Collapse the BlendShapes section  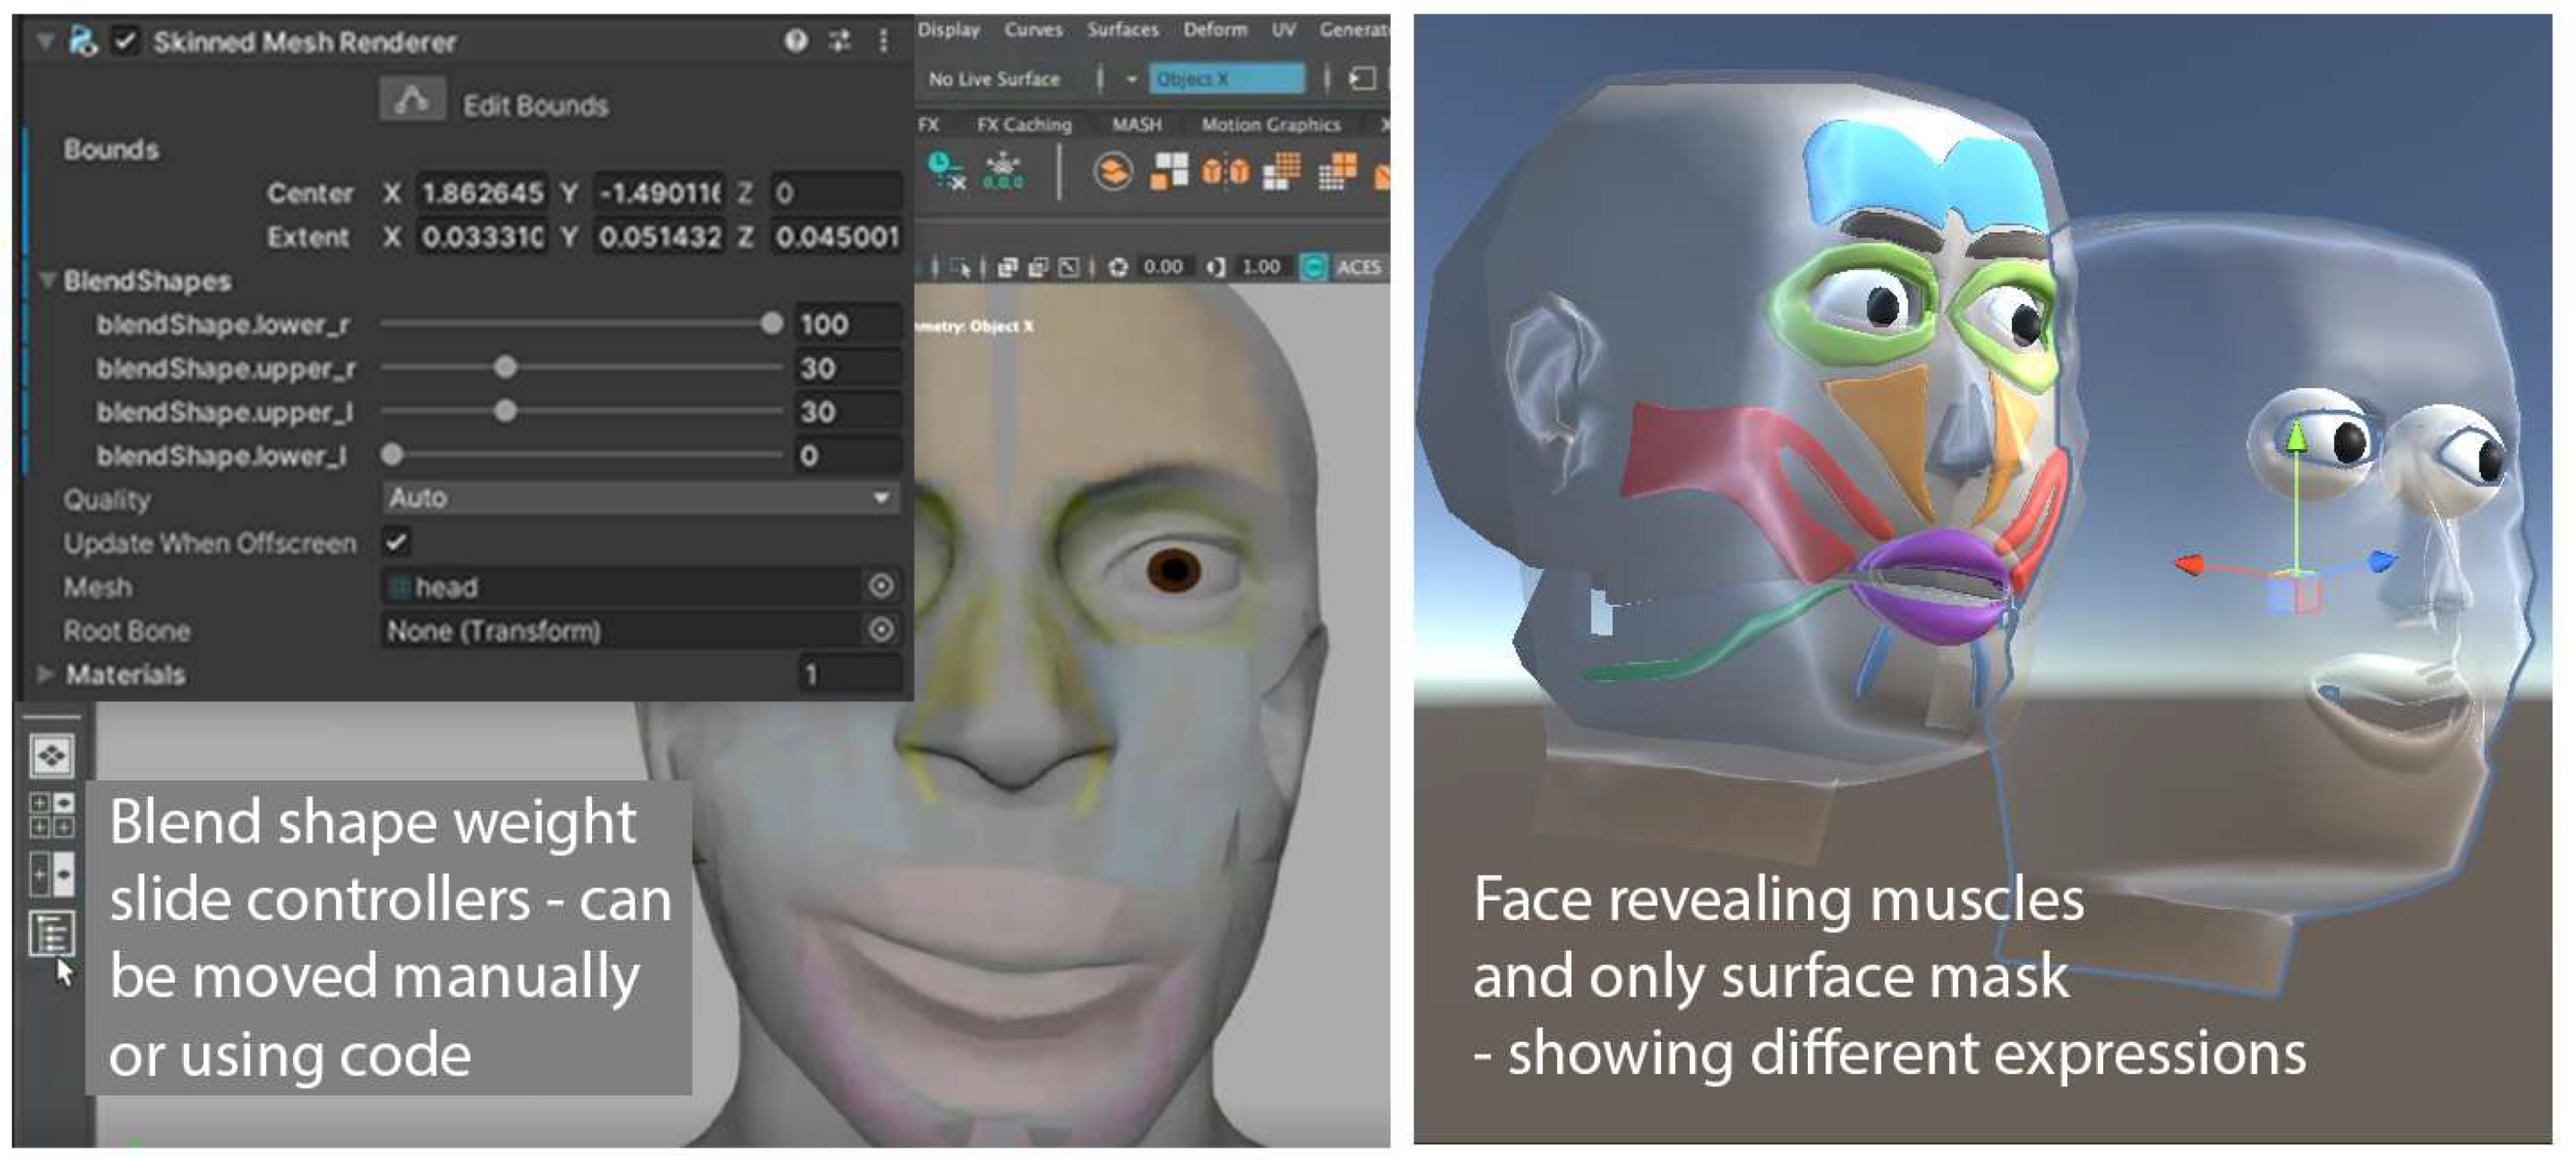46,281
